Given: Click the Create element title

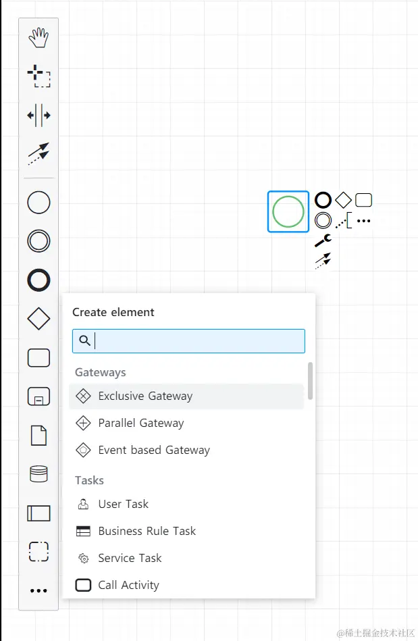Looking at the screenshot, I should point(113,312).
